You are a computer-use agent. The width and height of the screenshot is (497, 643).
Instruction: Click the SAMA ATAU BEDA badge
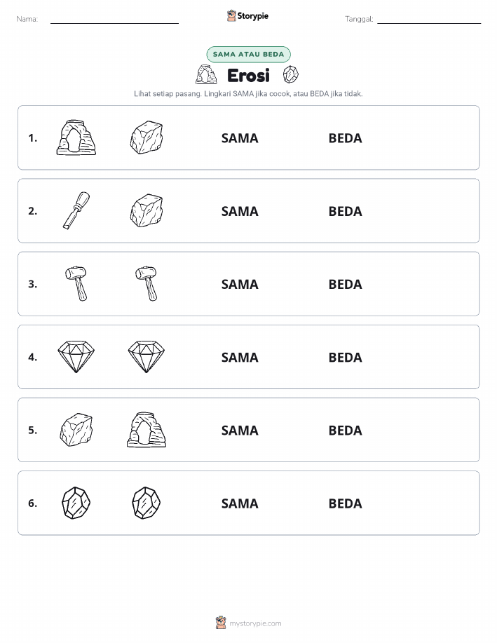point(248,54)
